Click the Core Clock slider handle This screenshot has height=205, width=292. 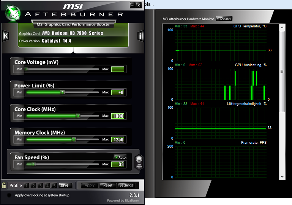pos(78,116)
